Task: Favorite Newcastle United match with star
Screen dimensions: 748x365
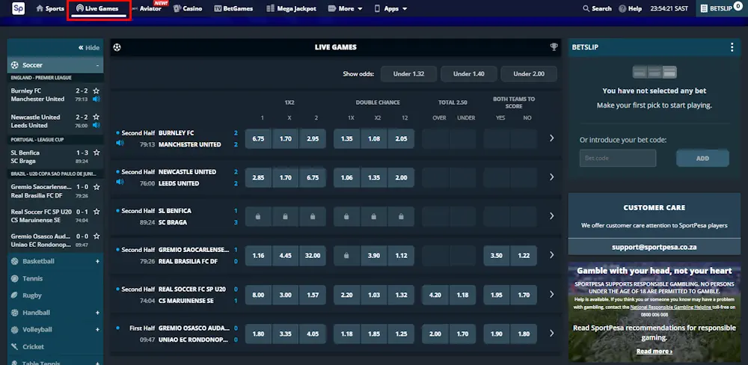Action: click(x=96, y=117)
